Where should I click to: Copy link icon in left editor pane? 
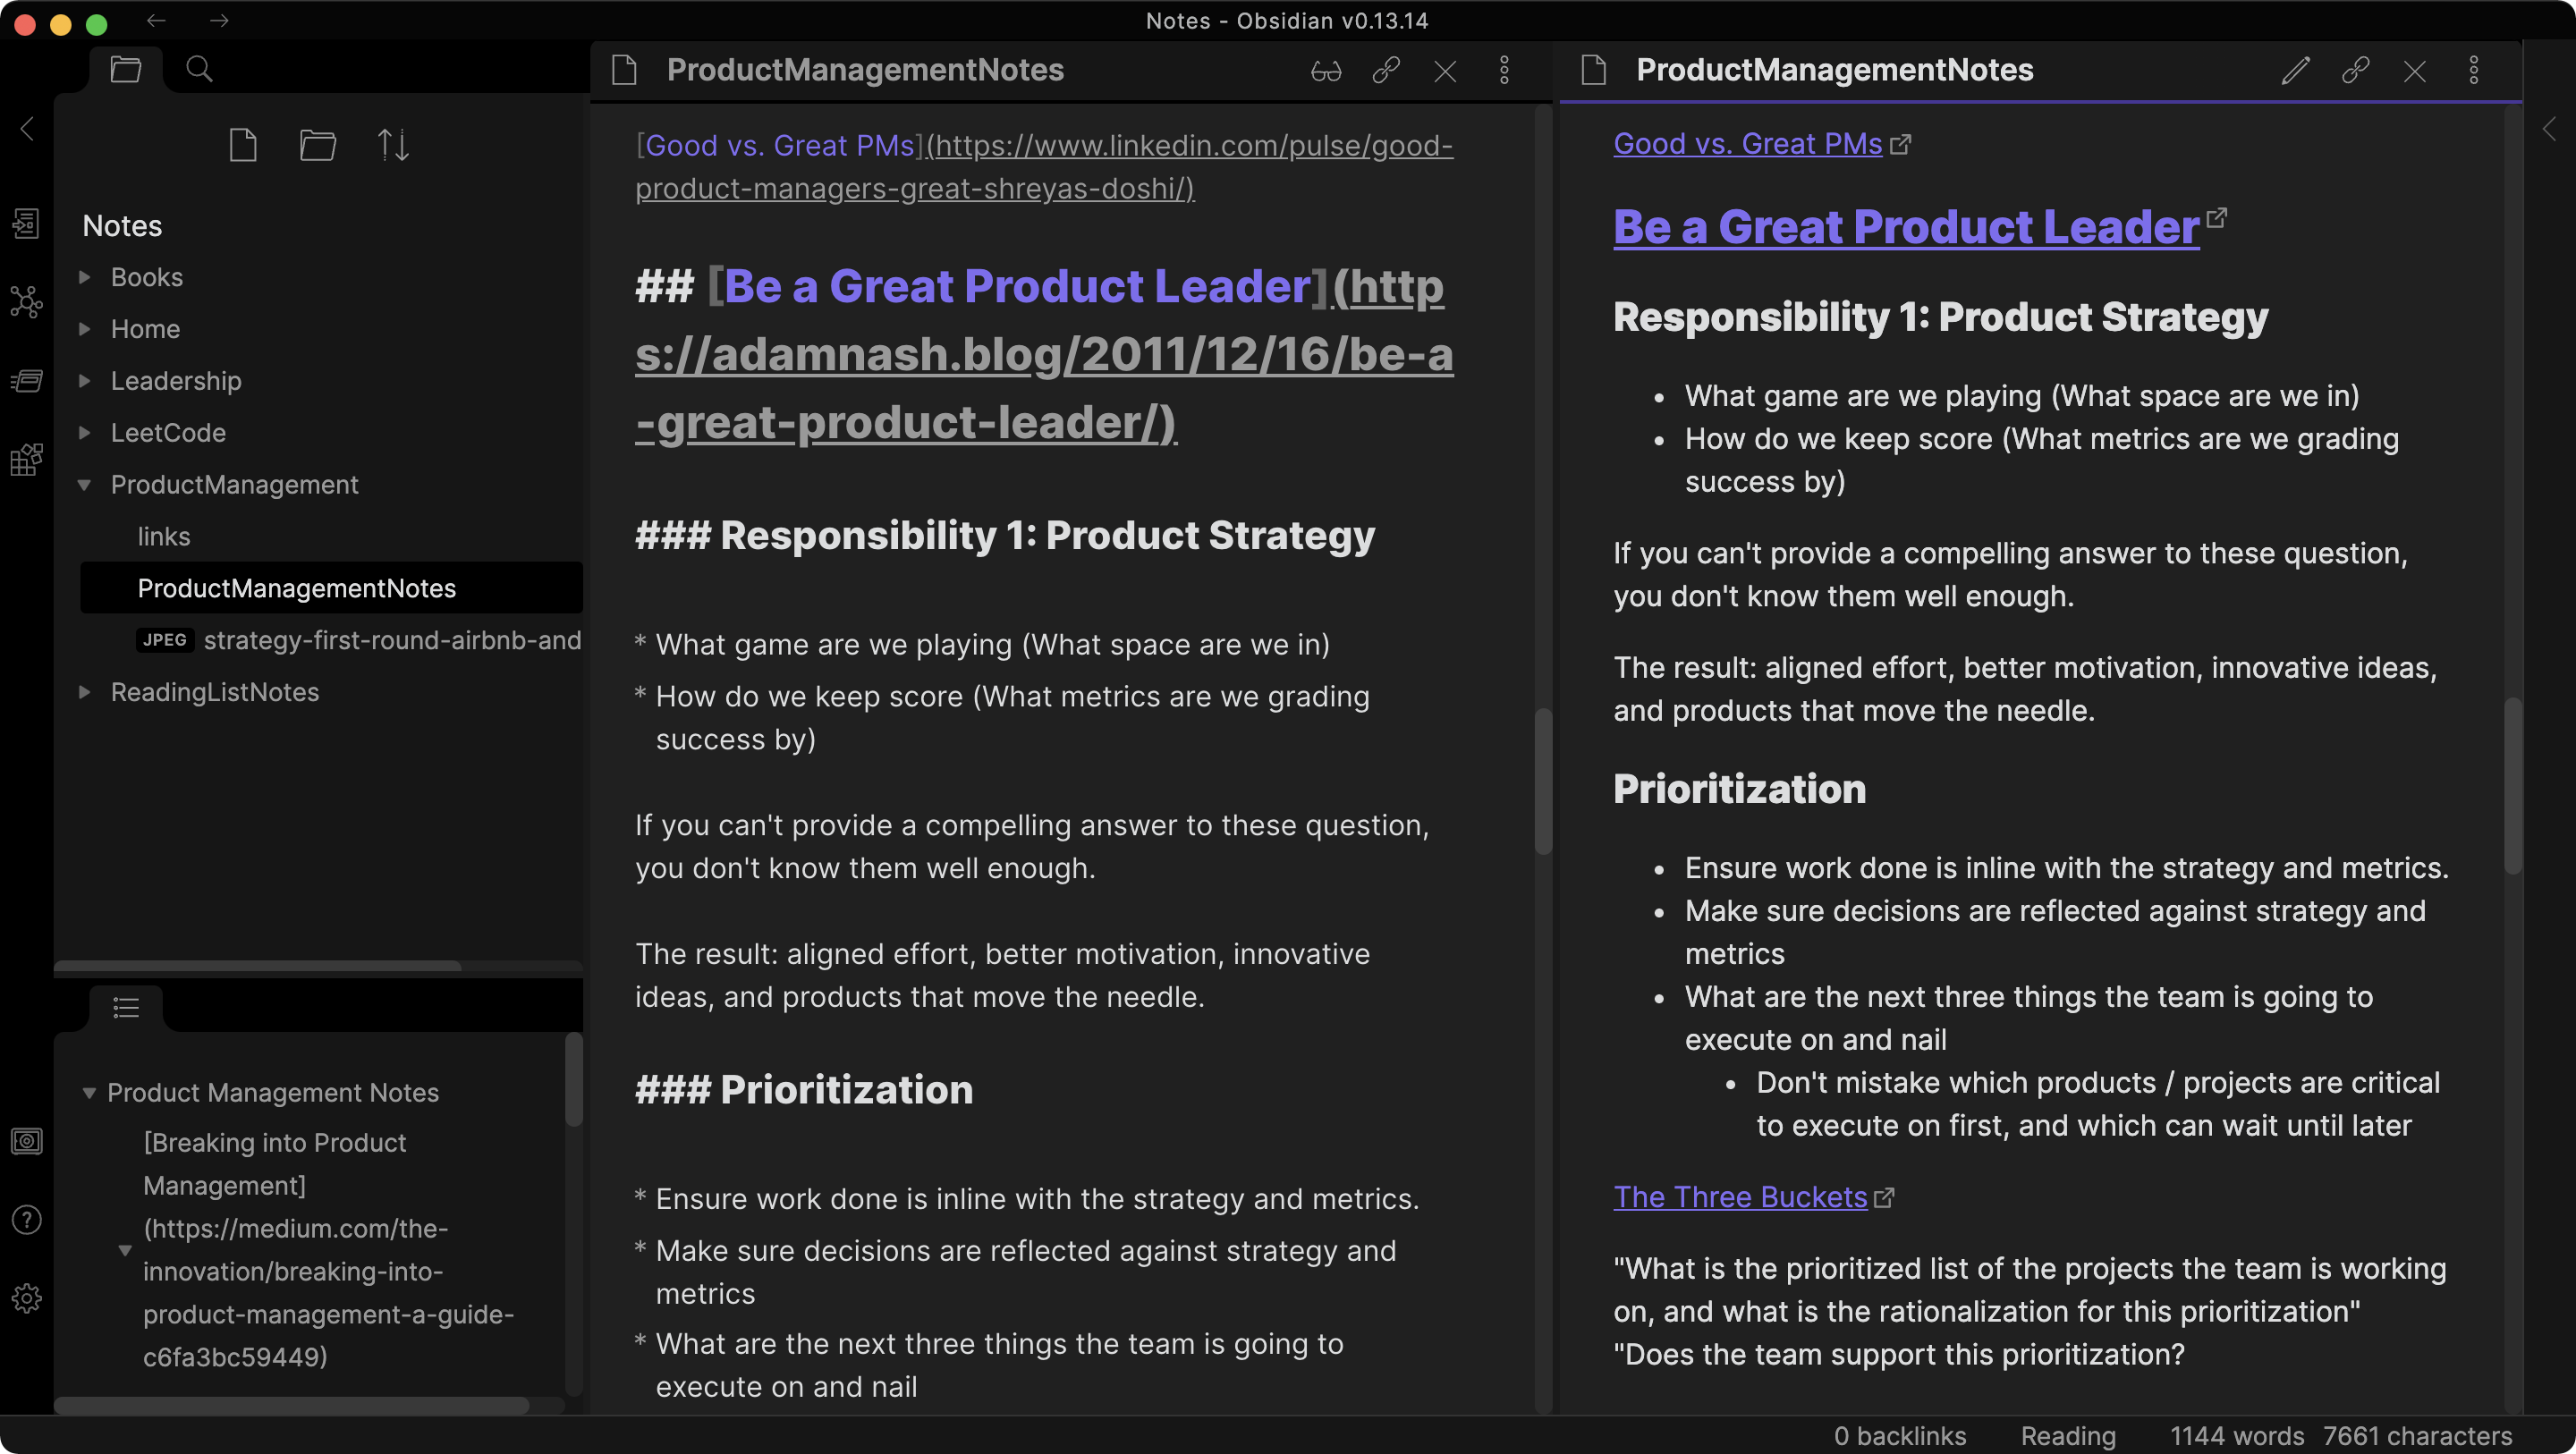point(1385,70)
